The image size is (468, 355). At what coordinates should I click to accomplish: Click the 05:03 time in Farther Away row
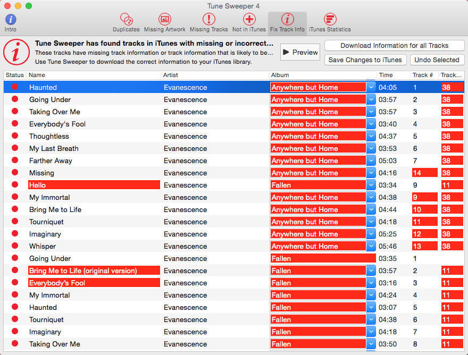(387, 161)
